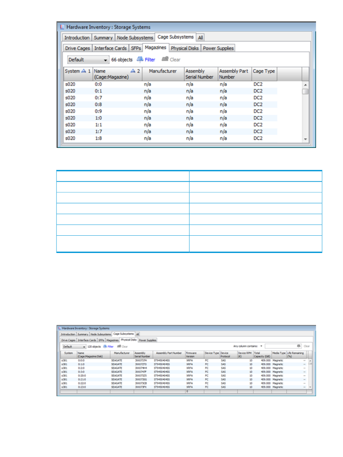The image size is (343, 457).
Task: Click the icon inside the column search field
Action: pyautogui.click(x=298, y=346)
